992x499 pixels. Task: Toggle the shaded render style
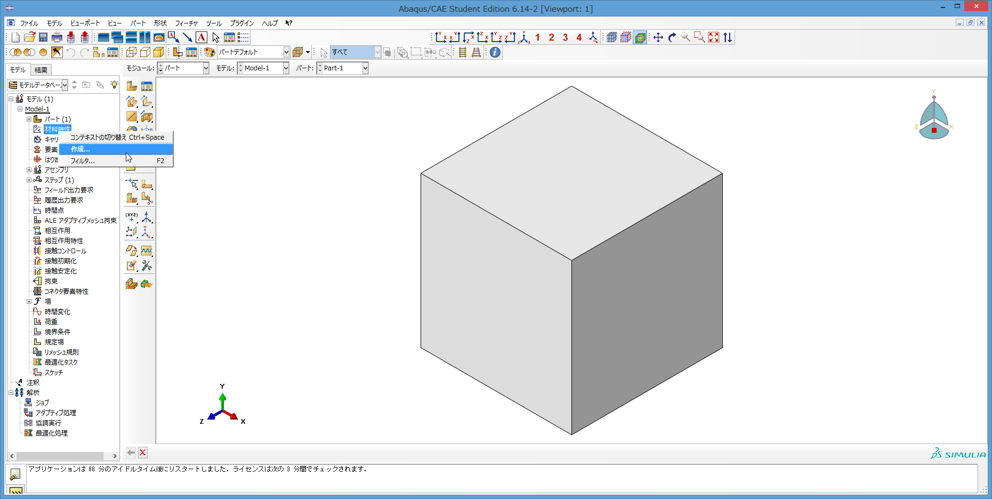tap(159, 52)
